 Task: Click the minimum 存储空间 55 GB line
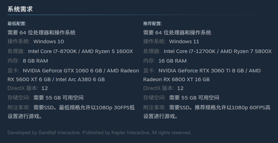point(45,98)
